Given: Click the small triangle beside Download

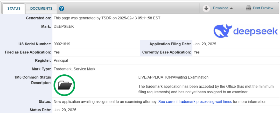Looking at the screenshot, I should click(231, 8).
